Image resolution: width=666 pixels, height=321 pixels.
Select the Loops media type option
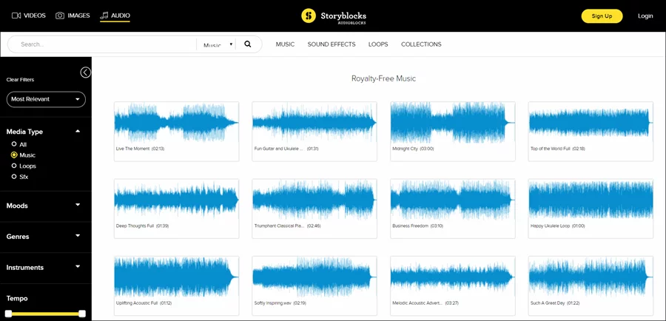(x=14, y=166)
